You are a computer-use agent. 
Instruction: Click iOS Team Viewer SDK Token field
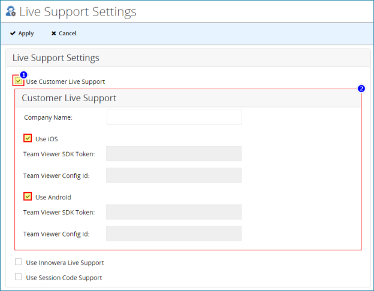(x=174, y=154)
